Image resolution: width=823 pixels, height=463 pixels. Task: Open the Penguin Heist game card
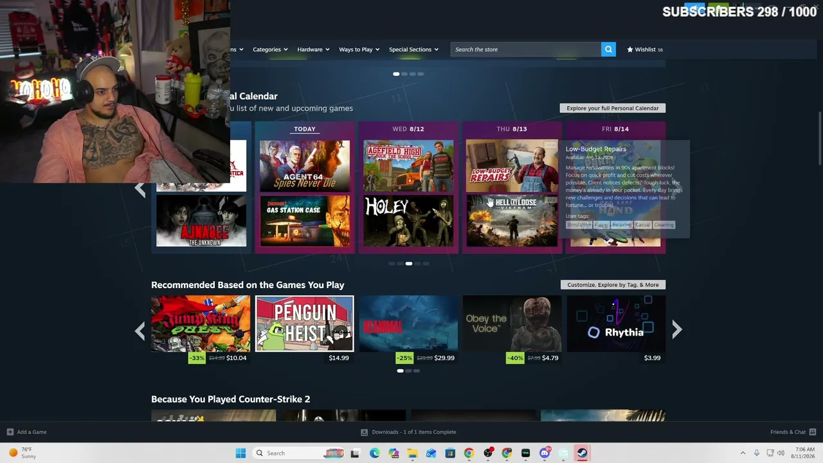pyautogui.click(x=305, y=323)
